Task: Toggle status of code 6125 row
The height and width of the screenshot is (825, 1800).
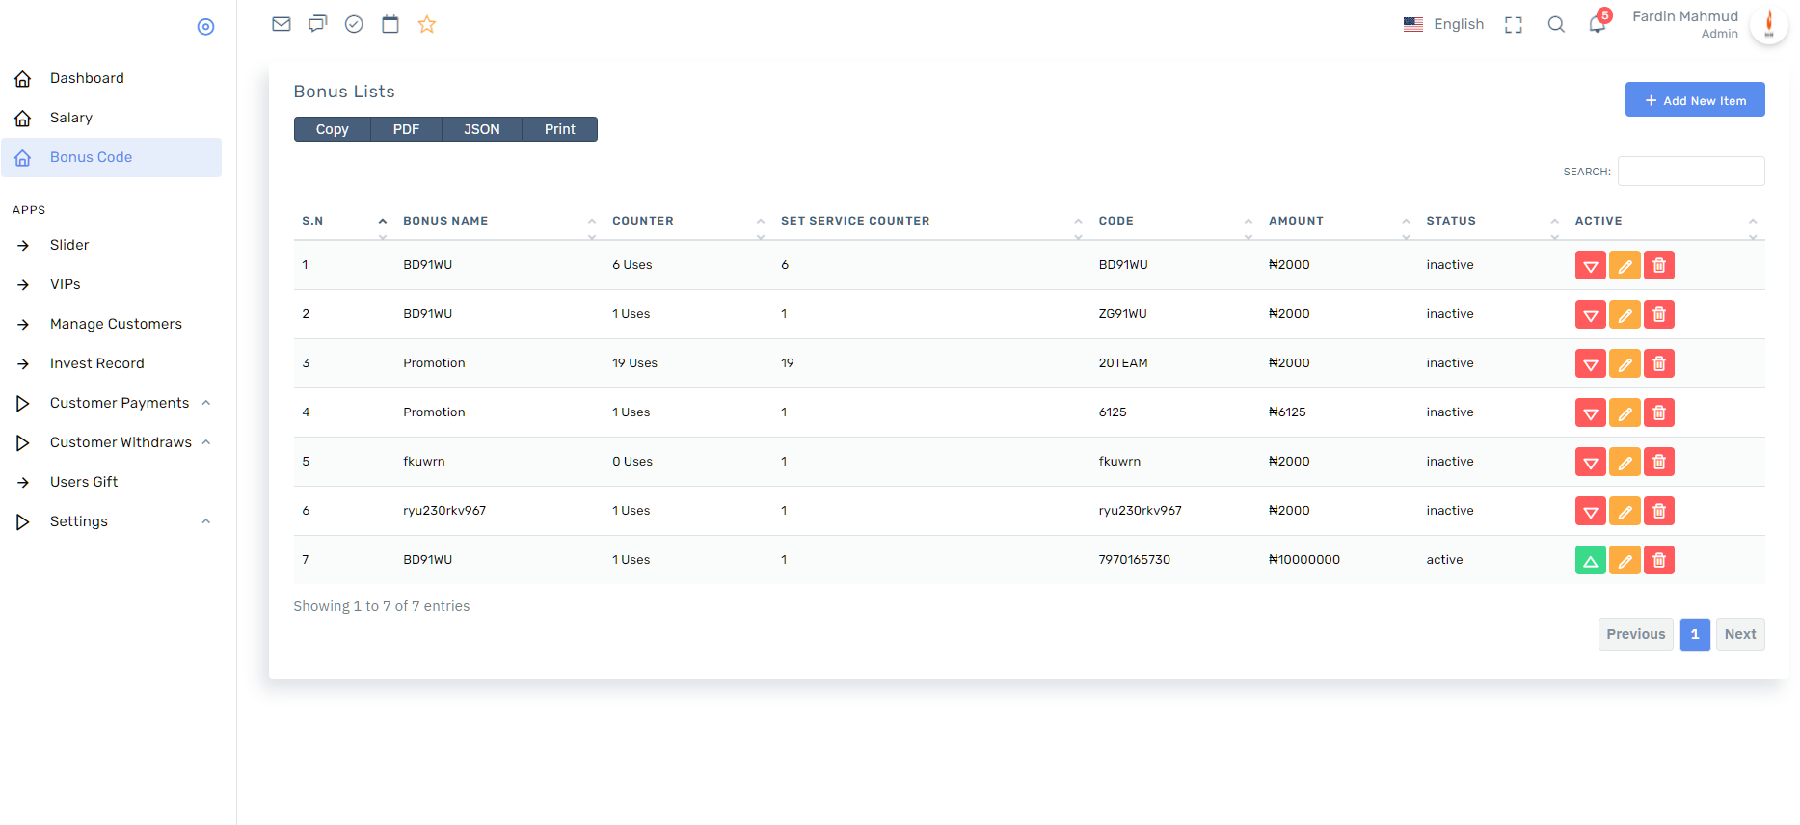Action: pyautogui.click(x=1590, y=412)
